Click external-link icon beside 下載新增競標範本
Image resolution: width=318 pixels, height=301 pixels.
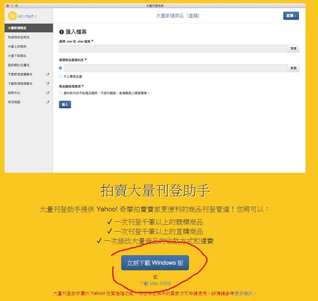click(x=47, y=83)
